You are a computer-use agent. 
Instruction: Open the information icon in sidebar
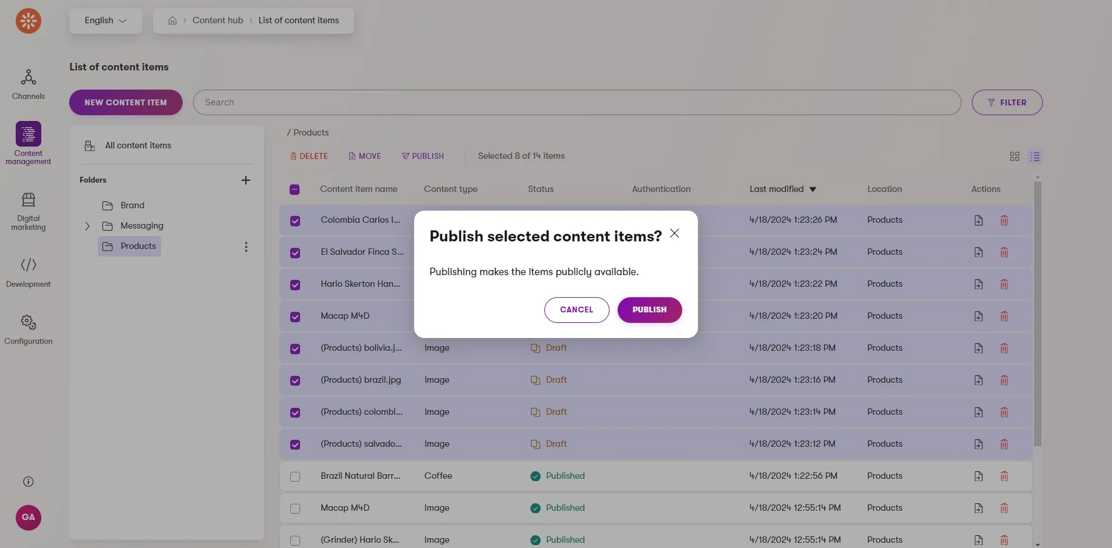28,482
